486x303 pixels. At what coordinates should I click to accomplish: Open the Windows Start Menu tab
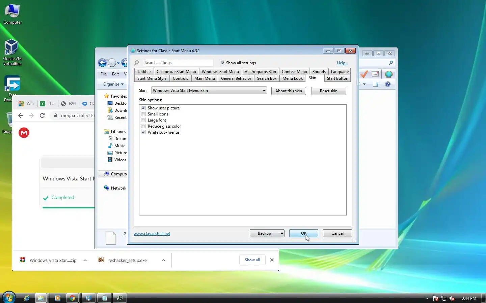[220, 72]
